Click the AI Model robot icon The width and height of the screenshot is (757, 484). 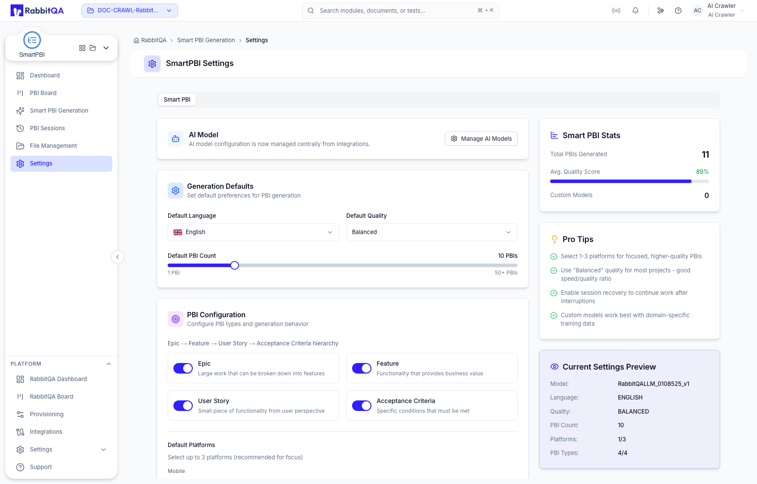tap(176, 139)
